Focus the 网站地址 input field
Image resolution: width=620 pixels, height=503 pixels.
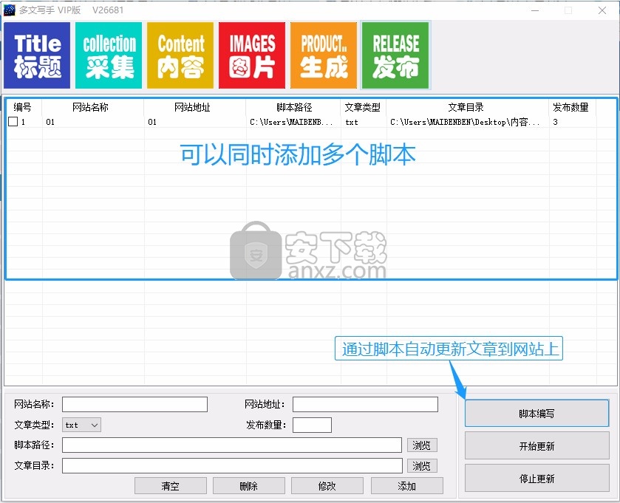coord(365,405)
